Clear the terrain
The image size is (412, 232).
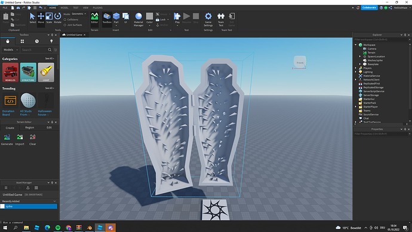pyautogui.click(x=33, y=139)
